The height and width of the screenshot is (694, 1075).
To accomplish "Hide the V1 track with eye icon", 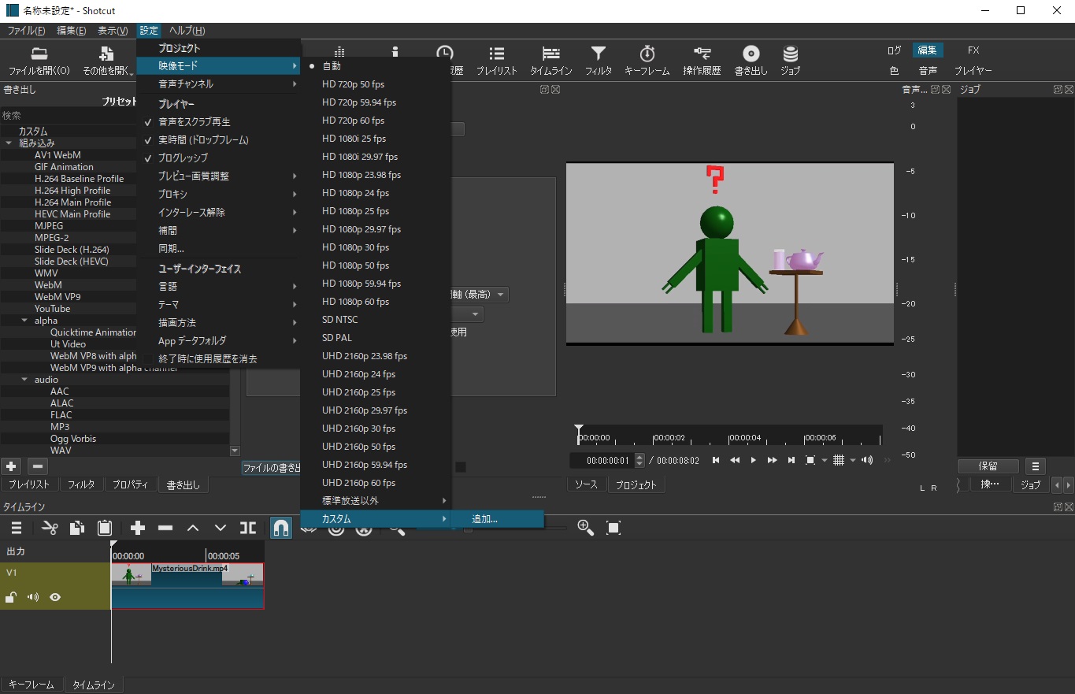I will pos(55,597).
